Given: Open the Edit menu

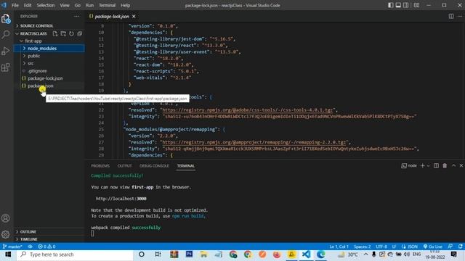Looking at the screenshot, I should (x=28, y=5).
